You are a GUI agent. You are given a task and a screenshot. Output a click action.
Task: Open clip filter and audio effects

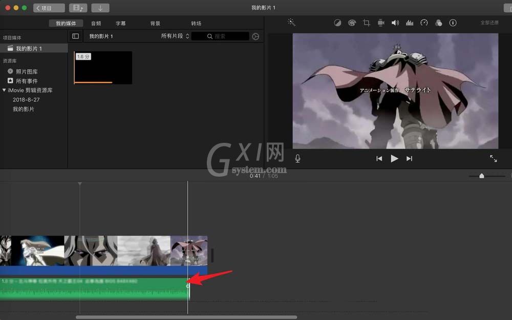point(439,23)
